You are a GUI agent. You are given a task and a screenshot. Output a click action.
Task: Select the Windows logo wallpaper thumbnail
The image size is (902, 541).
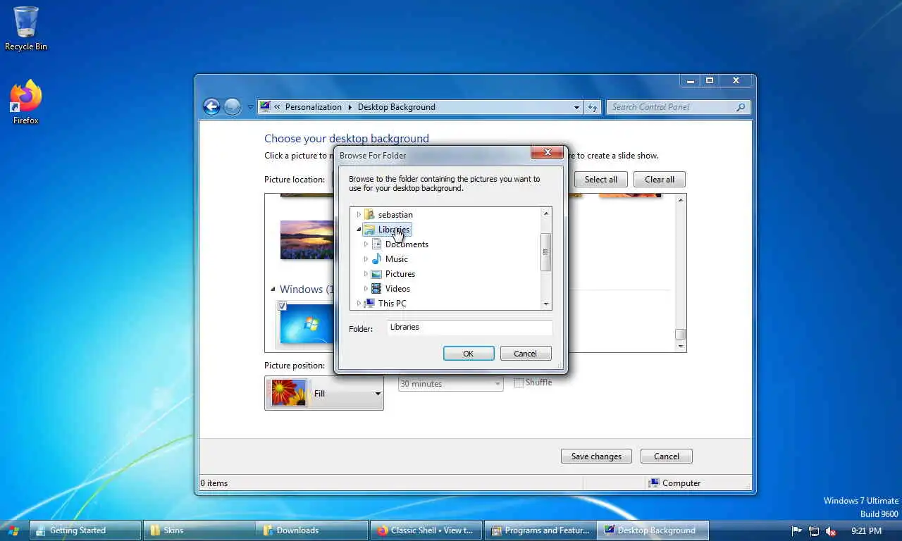coord(307,324)
